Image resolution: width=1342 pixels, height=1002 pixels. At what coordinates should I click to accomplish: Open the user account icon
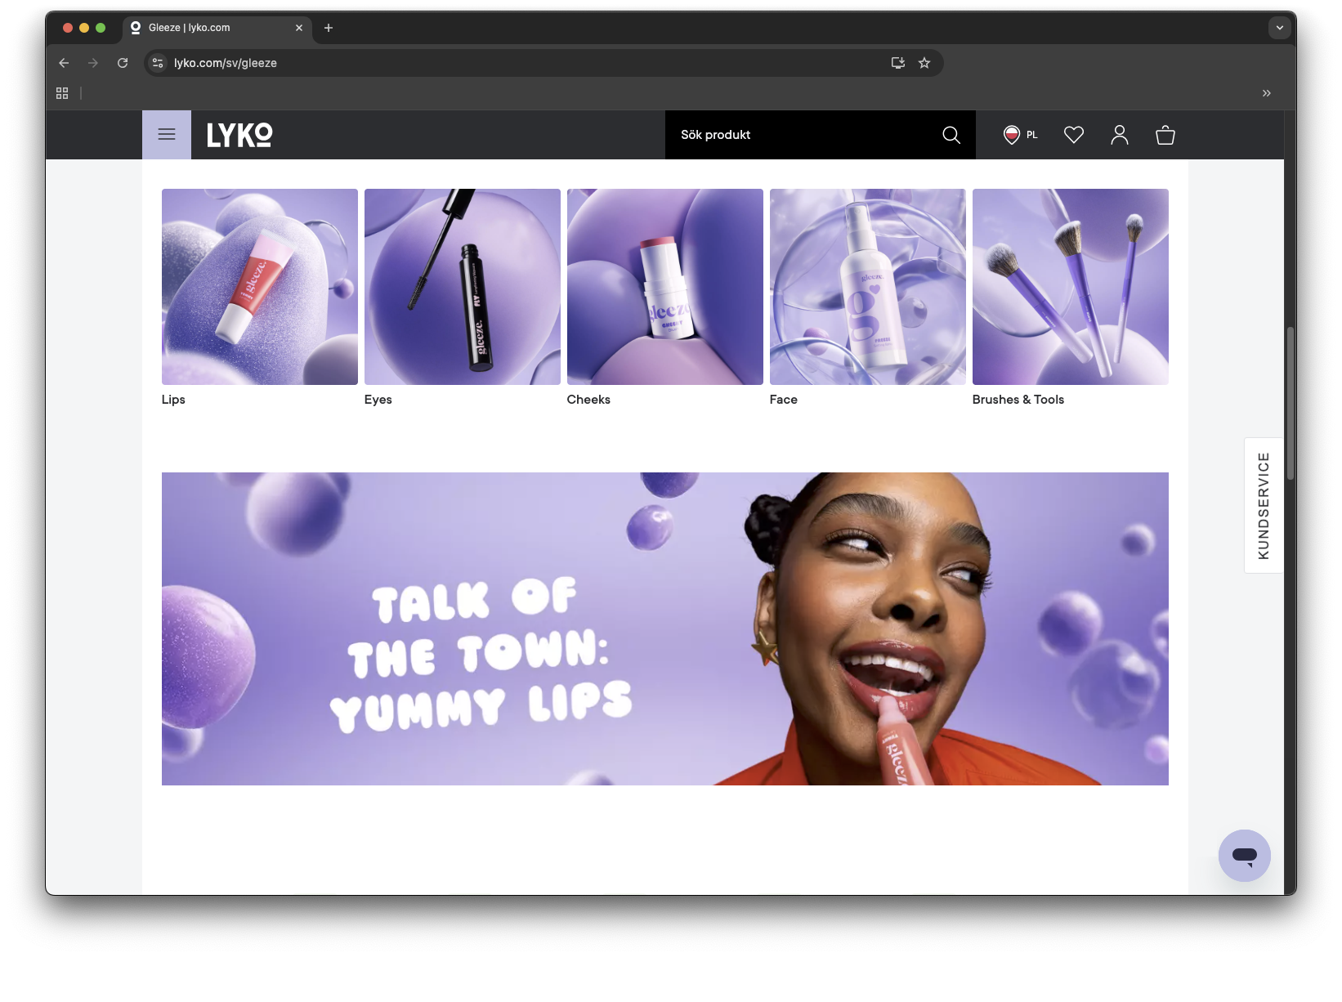click(x=1120, y=135)
